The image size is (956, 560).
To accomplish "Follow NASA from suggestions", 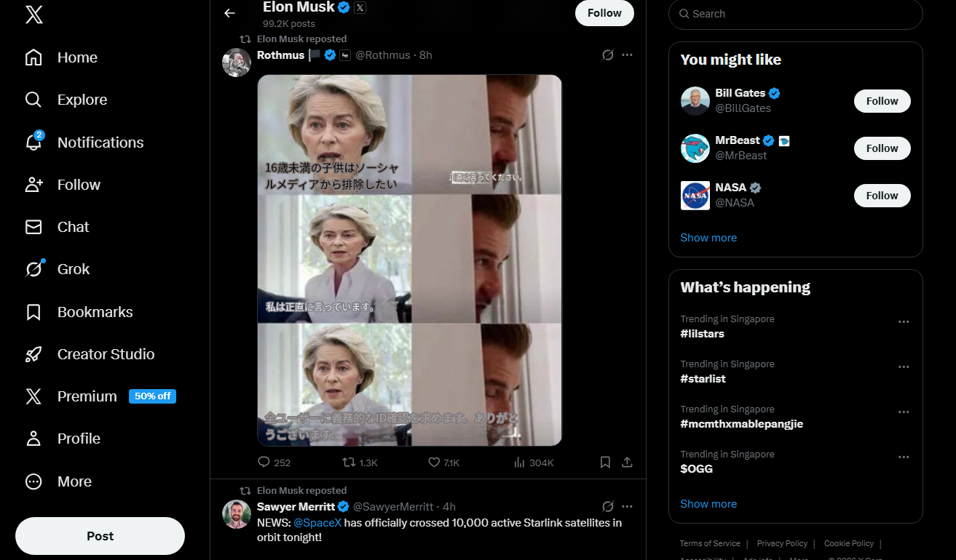I will (882, 196).
